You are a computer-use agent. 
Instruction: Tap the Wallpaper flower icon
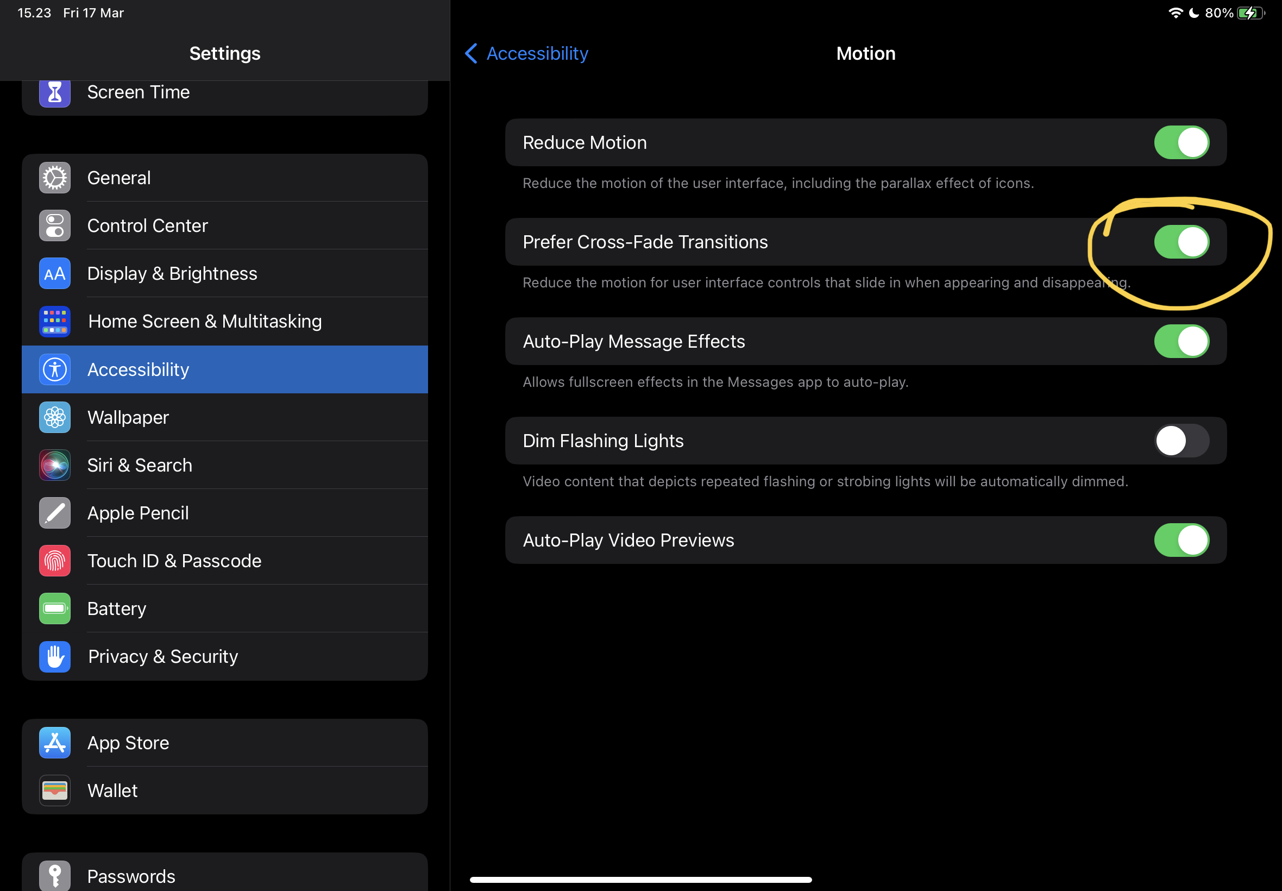[x=55, y=418]
